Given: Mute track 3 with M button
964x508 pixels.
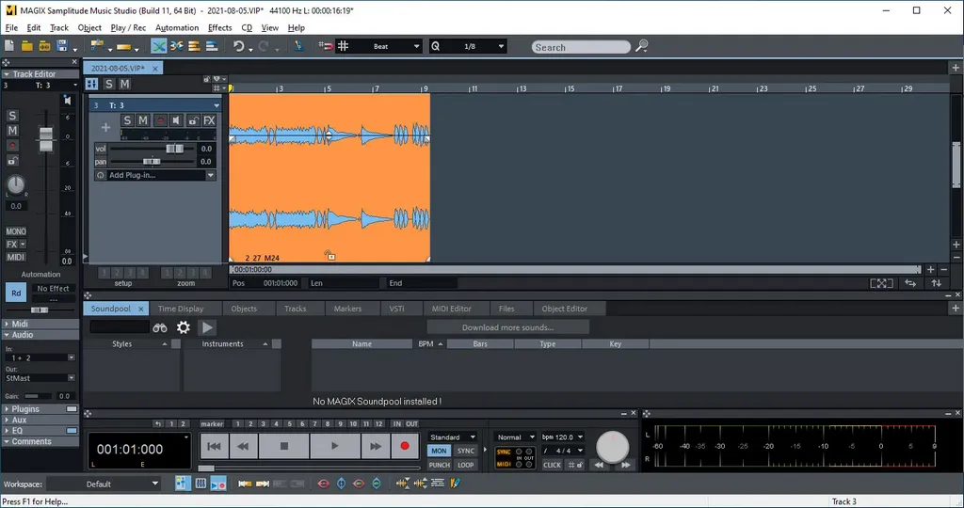Looking at the screenshot, I should pyautogui.click(x=143, y=120).
